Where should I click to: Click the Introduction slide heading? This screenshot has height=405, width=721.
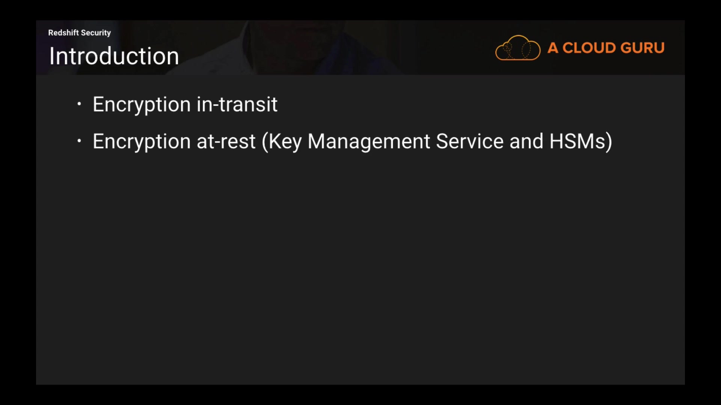[x=114, y=56]
